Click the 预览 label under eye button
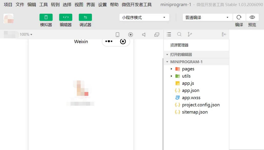 [252, 25]
